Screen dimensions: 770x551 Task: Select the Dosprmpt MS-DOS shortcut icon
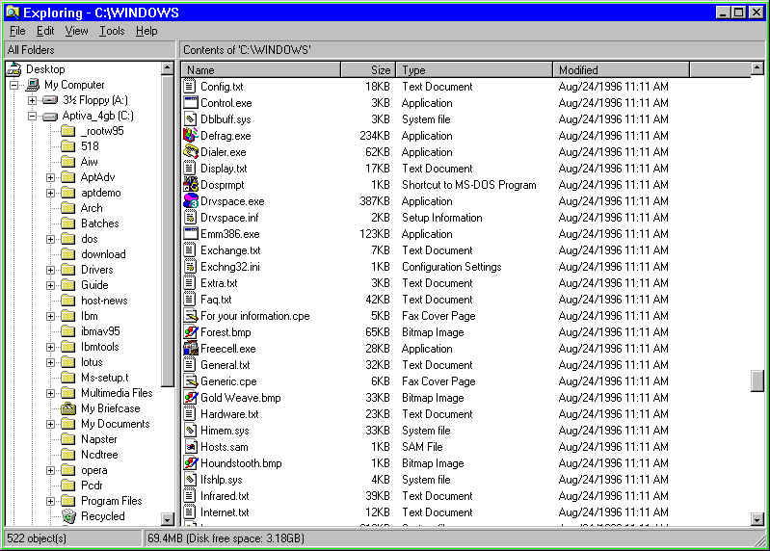pyautogui.click(x=191, y=185)
